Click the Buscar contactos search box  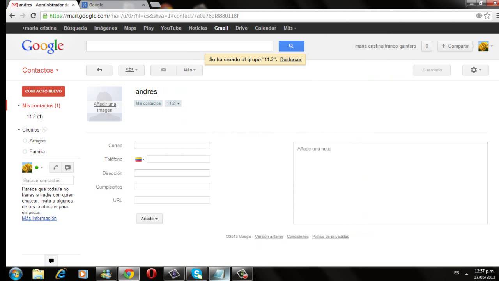(x=48, y=181)
